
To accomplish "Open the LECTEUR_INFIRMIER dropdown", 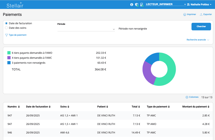I will pyautogui.click(x=166, y=4).
